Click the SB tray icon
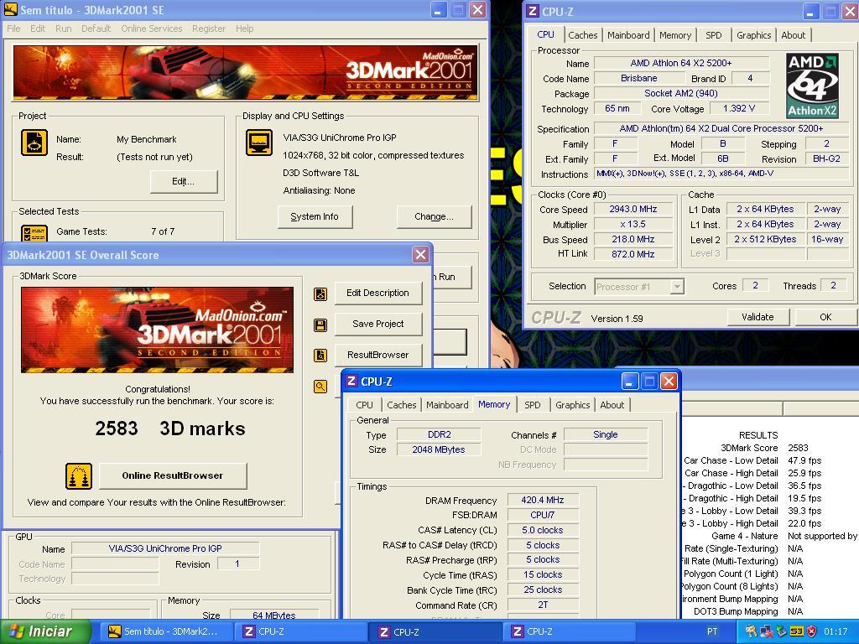859x644 pixels. (x=797, y=631)
